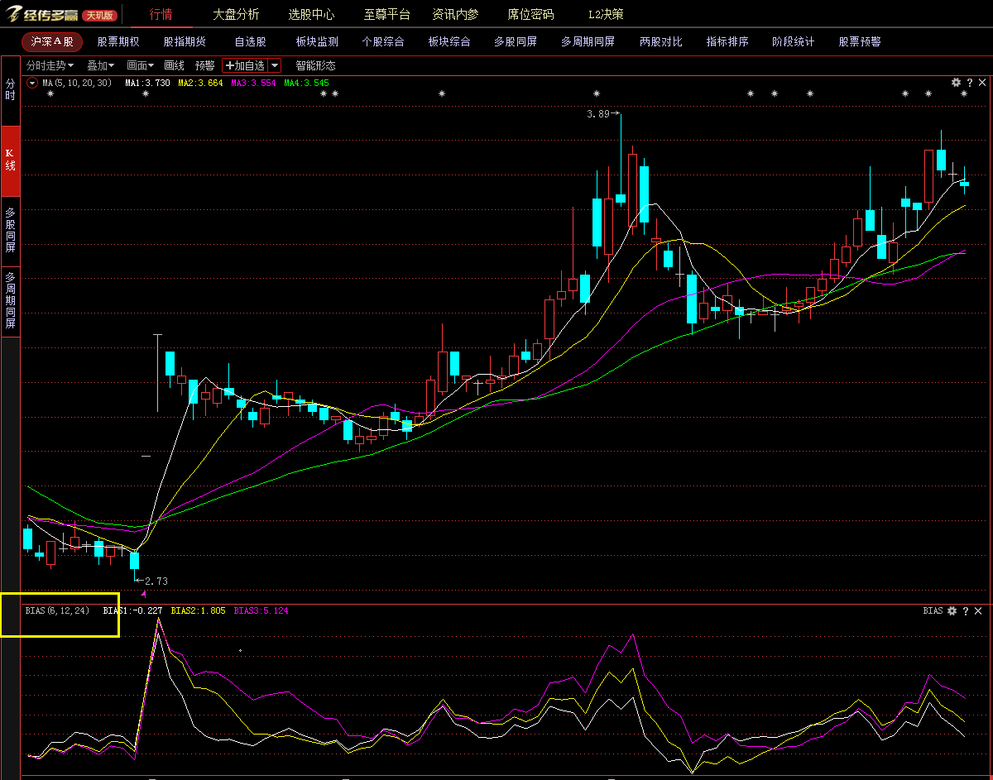Switch to 分时 view in the left sidebar
Screen dimensions: 993x780
10,90
